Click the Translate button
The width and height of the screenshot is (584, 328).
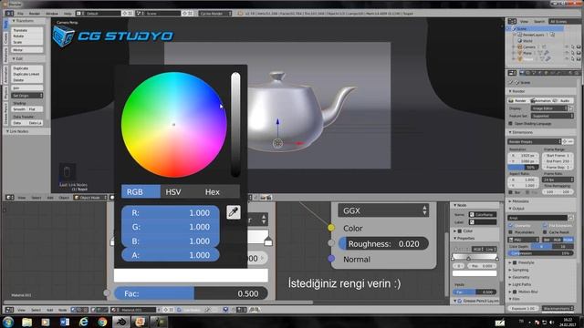pyautogui.click(x=27, y=30)
